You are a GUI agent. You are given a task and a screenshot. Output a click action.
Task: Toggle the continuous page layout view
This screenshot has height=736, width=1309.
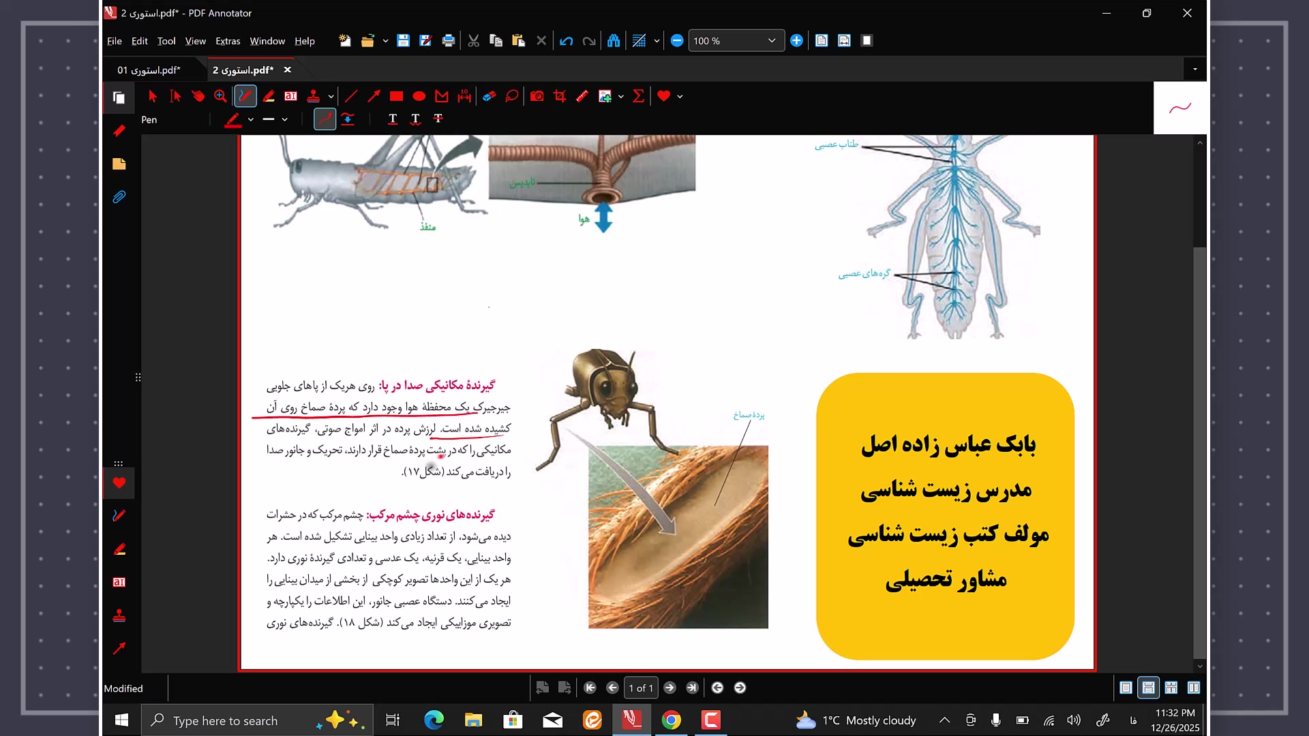(1148, 688)
